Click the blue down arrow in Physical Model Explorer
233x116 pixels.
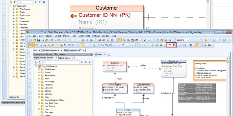pyautogui.click(x=82, y=62)
